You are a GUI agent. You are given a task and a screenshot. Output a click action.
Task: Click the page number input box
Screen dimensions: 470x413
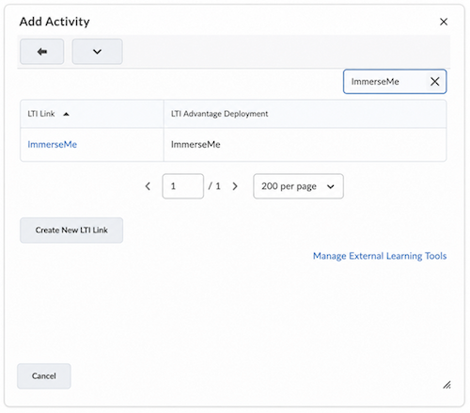pyautogui.click(x=183, y=186)
